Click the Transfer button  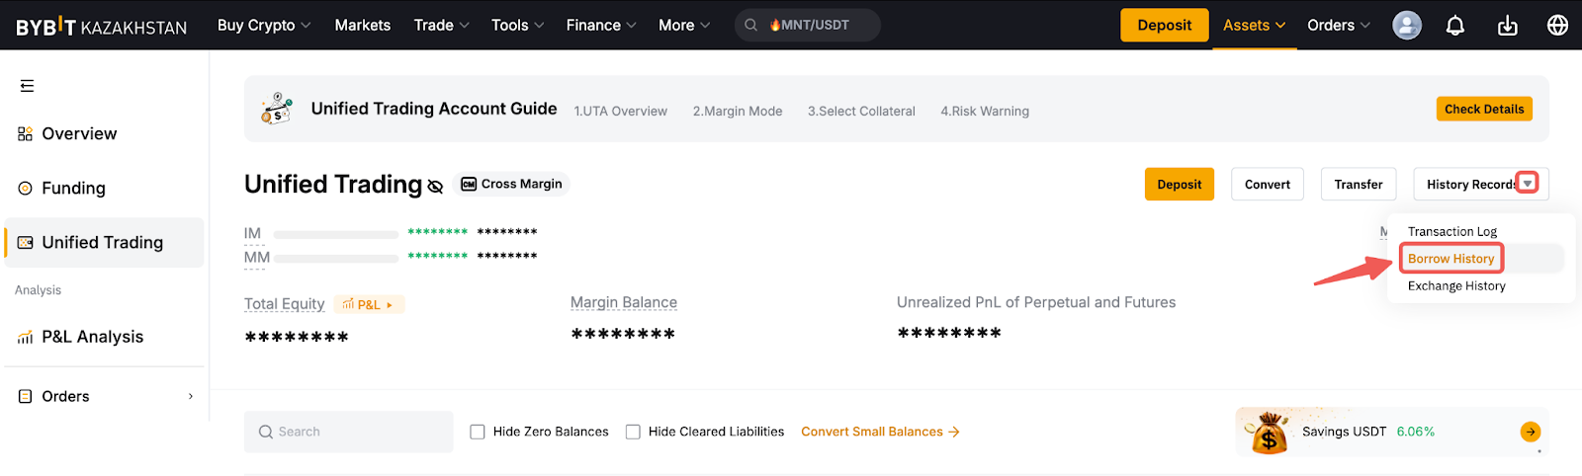tap(1358, 185)
